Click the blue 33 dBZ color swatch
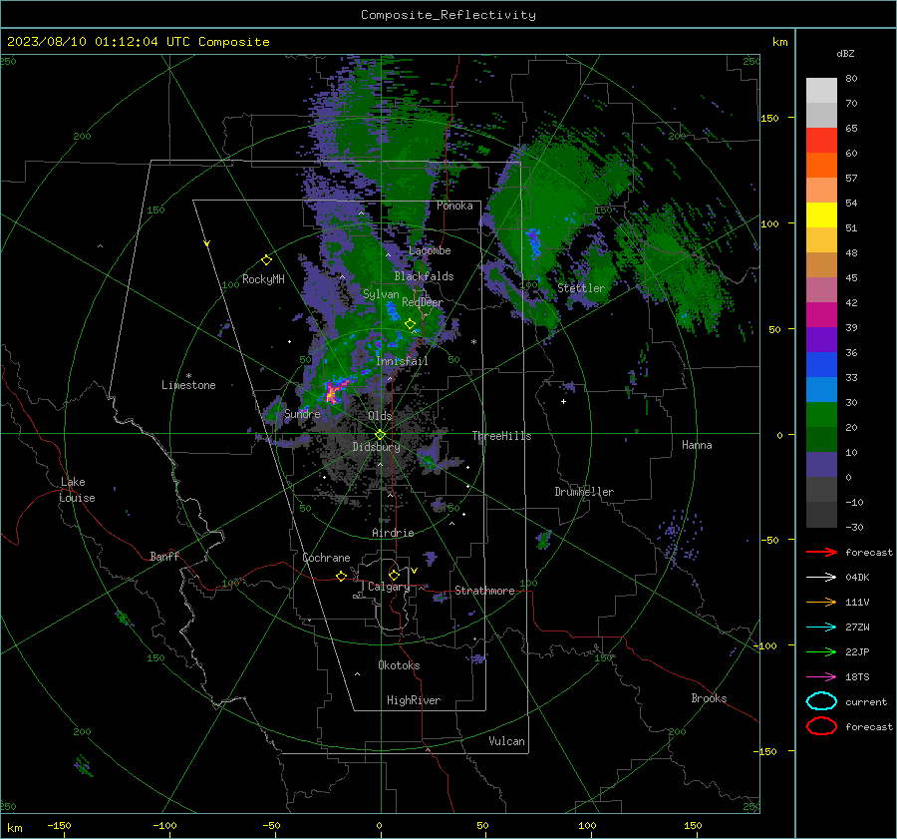Screen dimensions: 897x839 [821, 364]
